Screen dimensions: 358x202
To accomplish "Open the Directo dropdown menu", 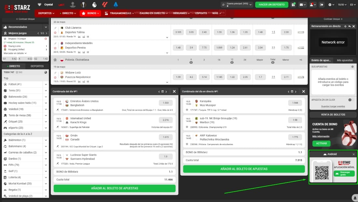I will point(68,13).
